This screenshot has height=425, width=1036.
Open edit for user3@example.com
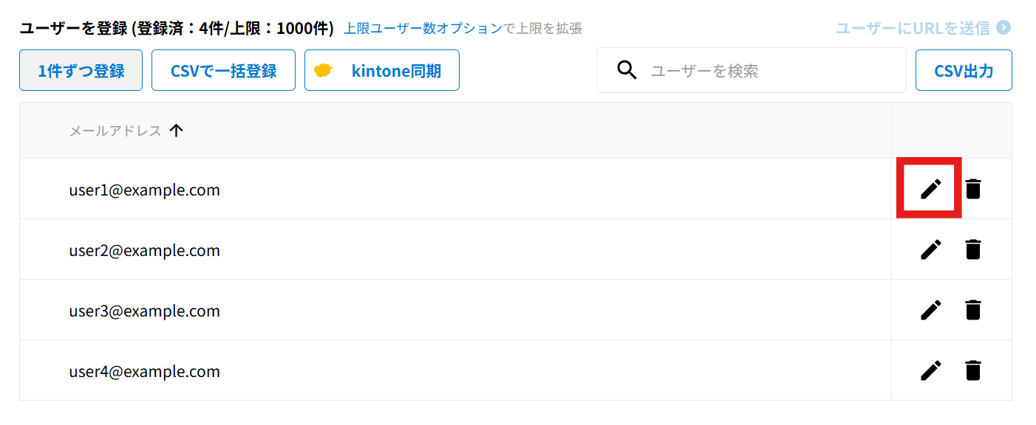pos(930,310)
